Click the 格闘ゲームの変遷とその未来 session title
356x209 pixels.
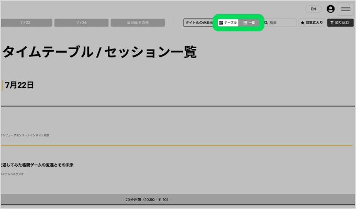click(x=37, y=165)
